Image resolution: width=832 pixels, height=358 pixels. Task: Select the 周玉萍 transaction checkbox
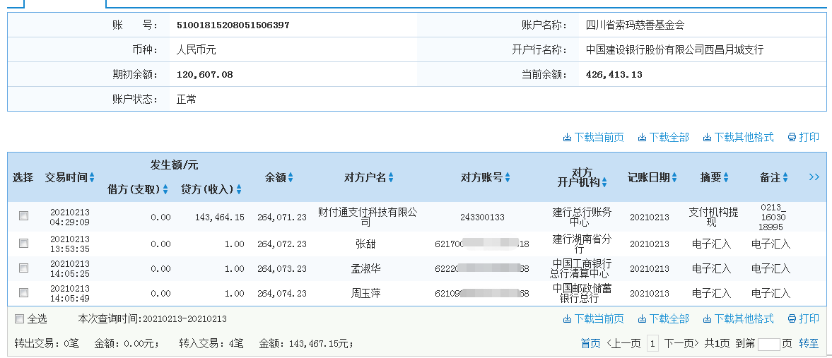tap(24, 293)
